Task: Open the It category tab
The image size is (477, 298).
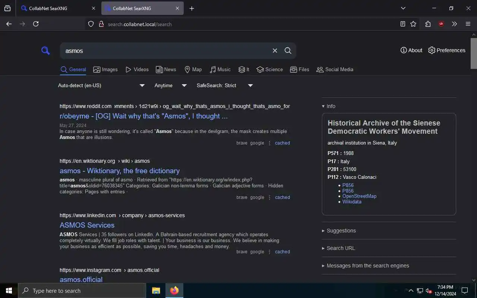Action: point(244,70)
